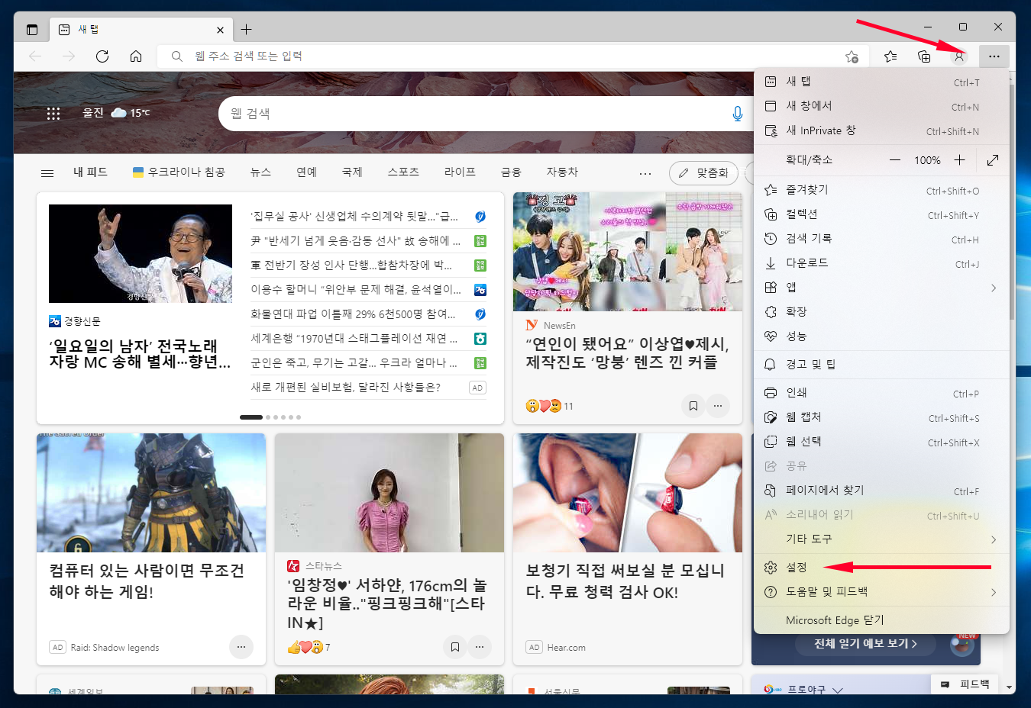The image size is (1031, 708).
Task: Open the Collections toolbar icon
Action: pos(924,56)
